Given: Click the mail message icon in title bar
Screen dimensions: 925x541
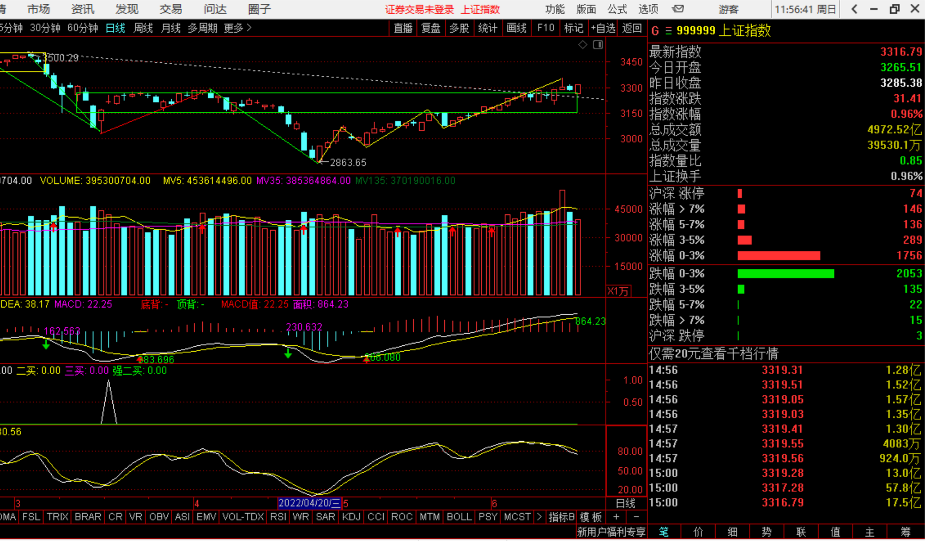Looking at the screenshot, I should tap(678, 9).
